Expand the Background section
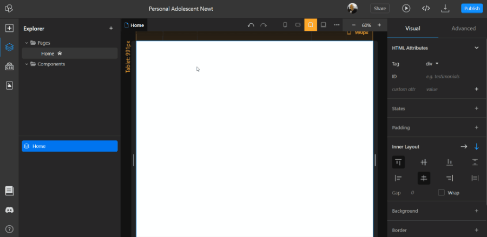Screen dimensions: 487x237 coord(476,211)
